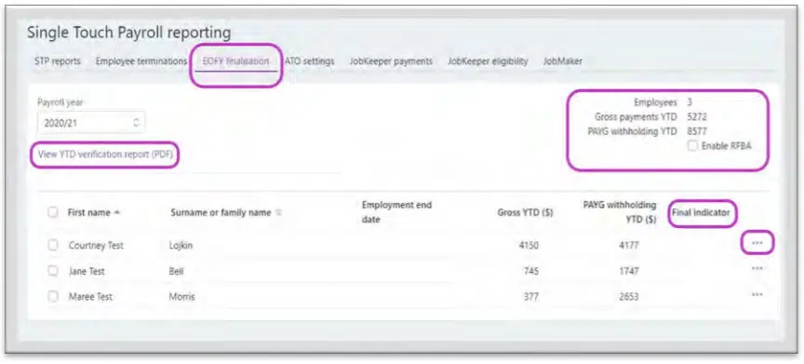804x364 pixels.
Task: Select Courtney Test row checkbox
Action: click(x=53, y=245)
